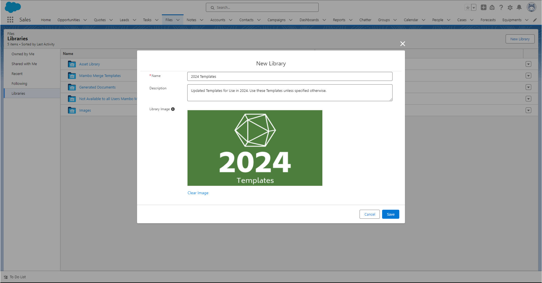The image size is (542, 283).
Task: Click the Edit pencil icon in the navigation bar
Action: pyautogui.click(x=535, y=20)
